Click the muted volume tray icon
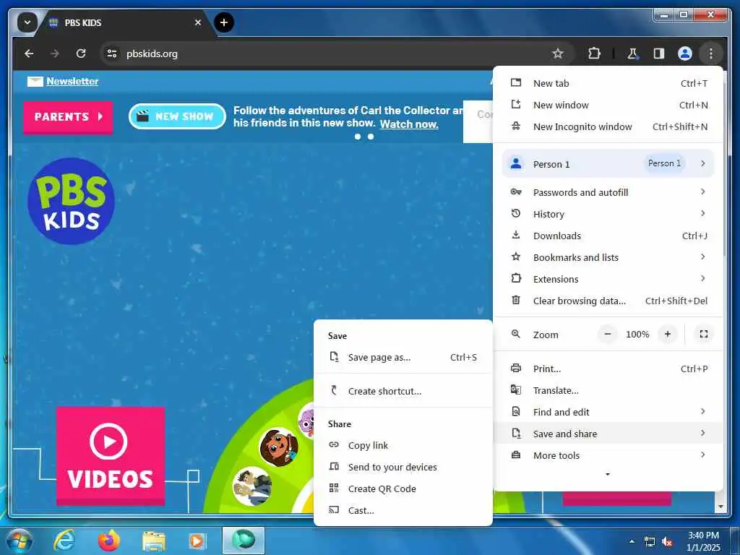Viewport: 740px width, 555px height. (x=667, y=541)
